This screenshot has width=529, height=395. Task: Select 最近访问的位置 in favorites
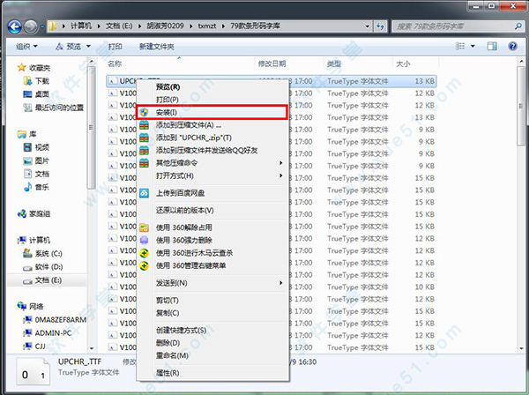point(53,108)
